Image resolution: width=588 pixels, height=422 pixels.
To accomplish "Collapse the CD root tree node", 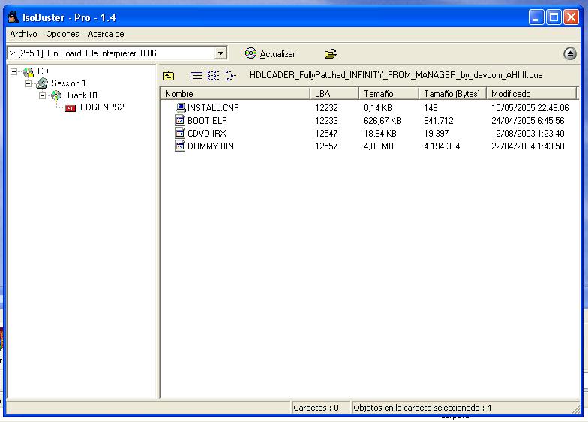I will pos(14,72).
